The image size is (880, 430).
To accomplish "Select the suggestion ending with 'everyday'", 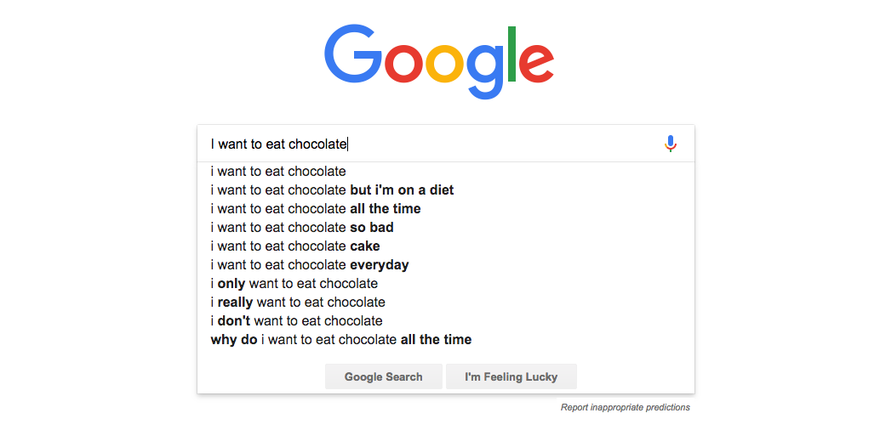I will tap(310, 265).
